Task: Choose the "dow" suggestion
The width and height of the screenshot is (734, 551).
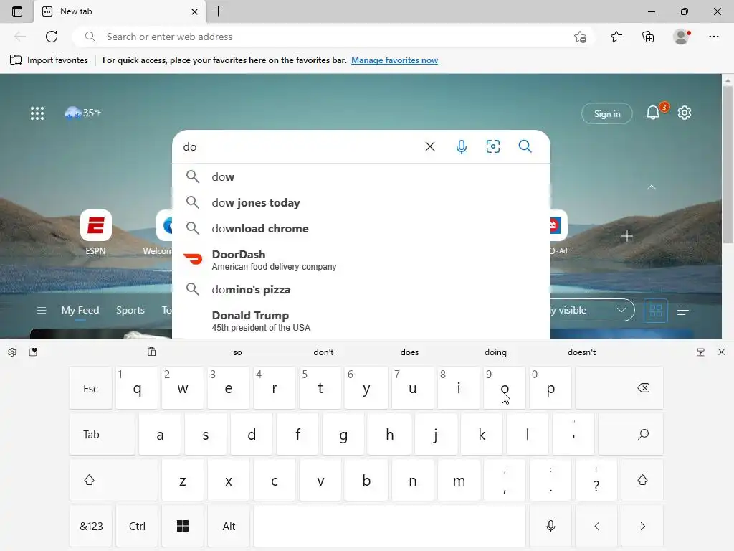Action: tap(361, 176)
